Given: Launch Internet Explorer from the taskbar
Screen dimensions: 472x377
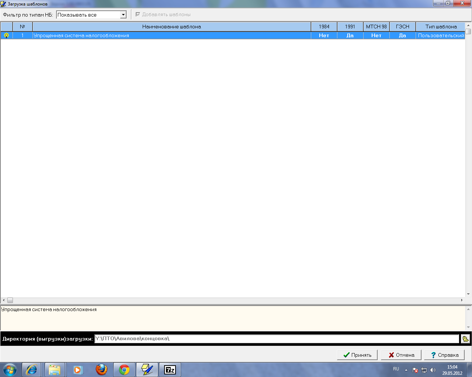Looking at the screenshot, I should (31, 370).
